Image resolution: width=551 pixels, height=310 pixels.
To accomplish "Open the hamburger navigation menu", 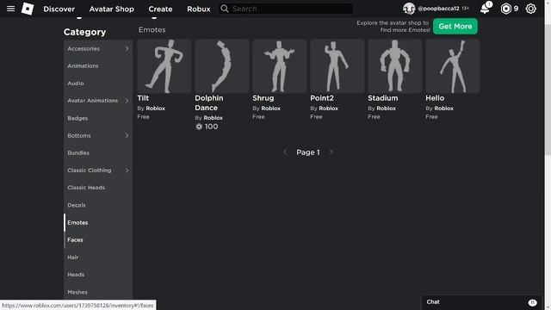I will [x=11, y=9].
